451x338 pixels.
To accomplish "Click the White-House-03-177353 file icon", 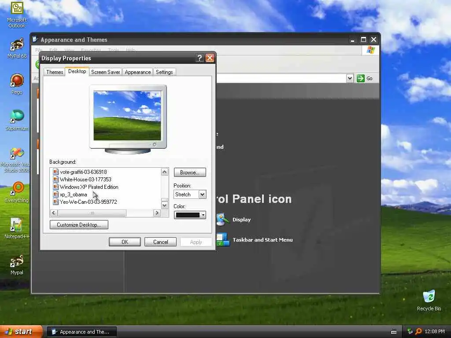I will (x=55, y=180).
